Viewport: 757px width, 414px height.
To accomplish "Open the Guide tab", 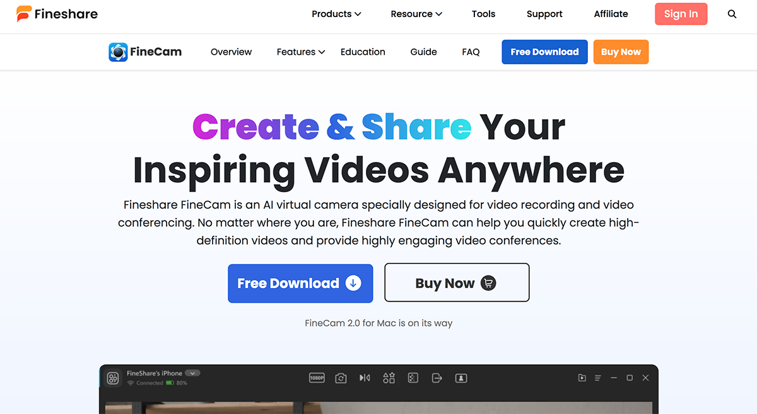I will pyautogui.click(x=423, y=52).
